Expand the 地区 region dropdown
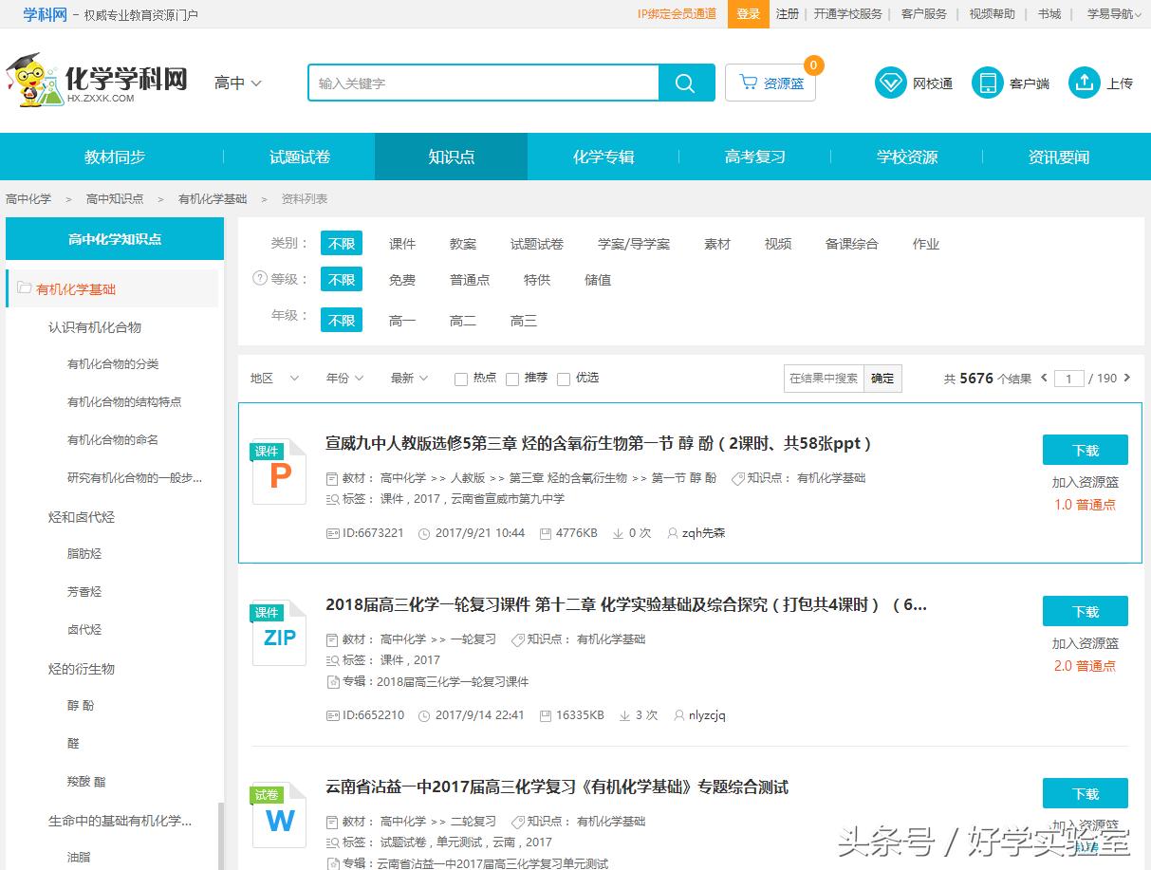Image resolution: width=1151 pixels, height=870 pixels. coord(272,377)
